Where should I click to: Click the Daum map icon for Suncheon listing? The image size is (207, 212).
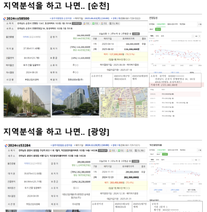(87, 24)
